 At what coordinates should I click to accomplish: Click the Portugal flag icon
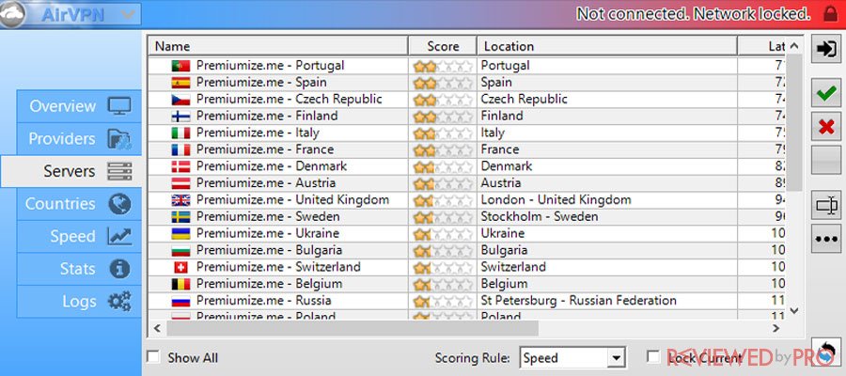pos(180,66)
